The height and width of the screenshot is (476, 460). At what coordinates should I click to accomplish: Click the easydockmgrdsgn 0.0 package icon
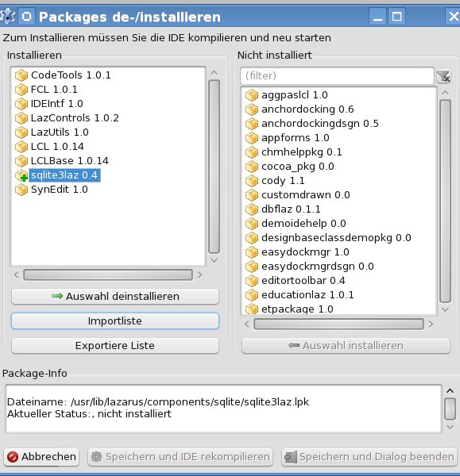[x=252, y=267]
